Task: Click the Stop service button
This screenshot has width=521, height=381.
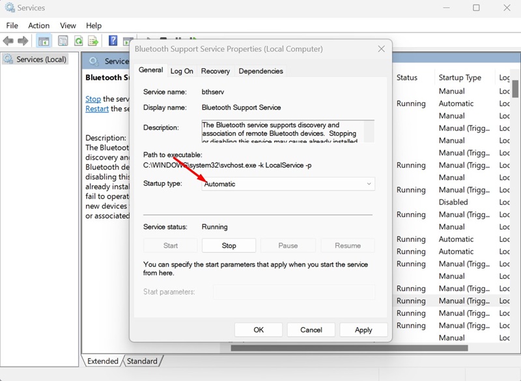Action: tap(229, 246)
